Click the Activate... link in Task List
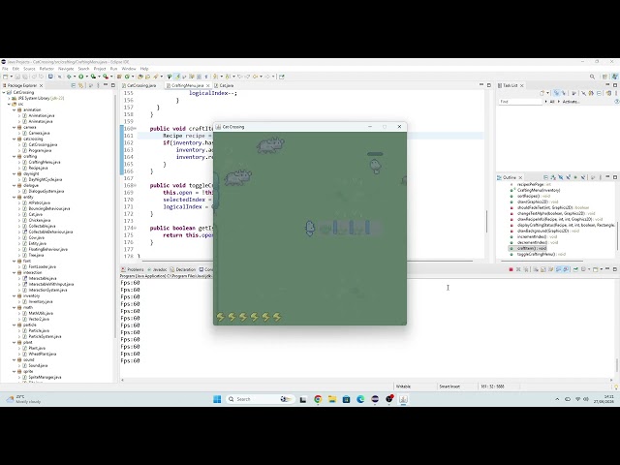 (x=571, y=102)
